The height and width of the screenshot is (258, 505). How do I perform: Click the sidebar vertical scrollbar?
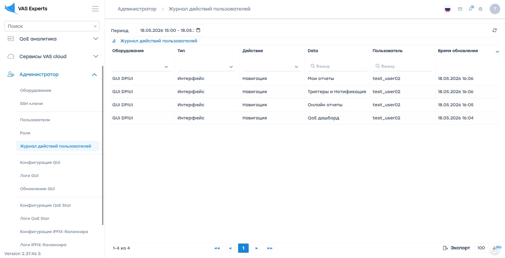tap(103, 145)
